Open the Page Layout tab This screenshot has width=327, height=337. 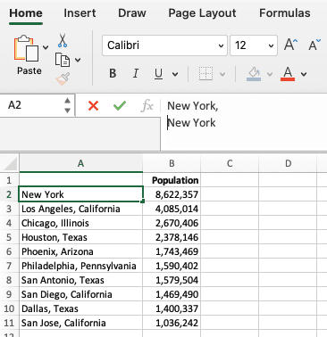click(202, 13)
